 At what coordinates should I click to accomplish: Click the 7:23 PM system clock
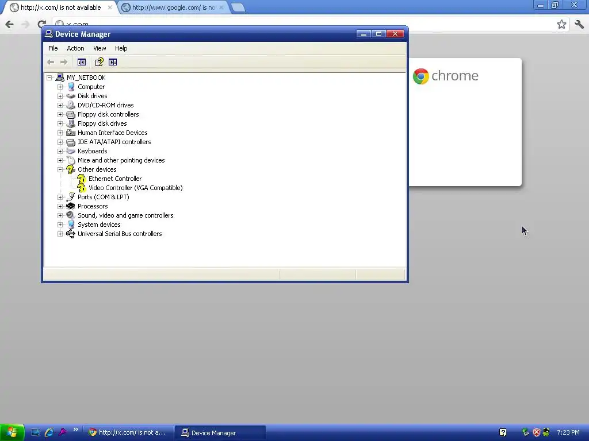click(x=568, y=433)
